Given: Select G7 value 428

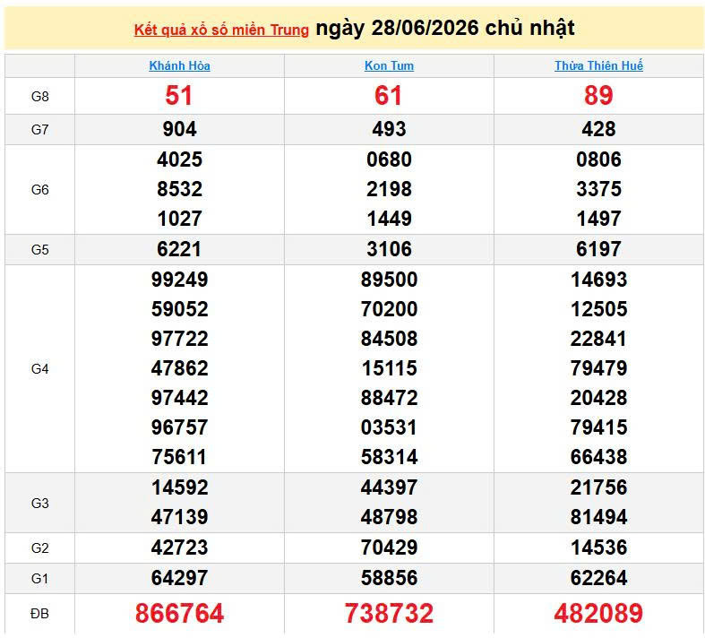Looking at the screenshot, I should [598, 129].
